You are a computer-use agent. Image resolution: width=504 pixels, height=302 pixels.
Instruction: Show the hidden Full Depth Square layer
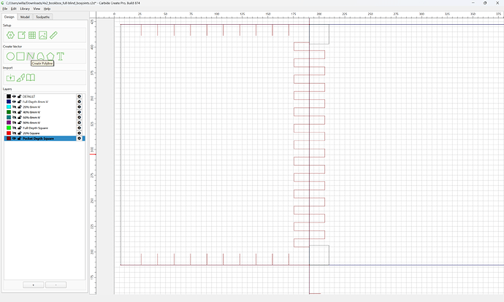pyautogui.click(x=14, y=128)
